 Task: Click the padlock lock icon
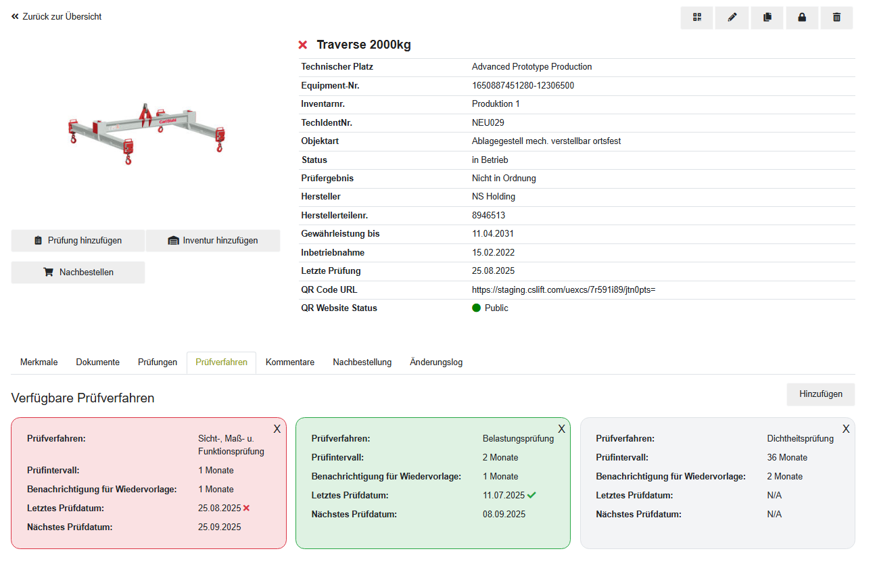[x=802, y=18]
